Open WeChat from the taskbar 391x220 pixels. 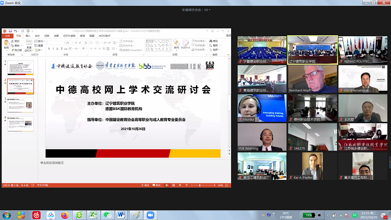point(108,215)
